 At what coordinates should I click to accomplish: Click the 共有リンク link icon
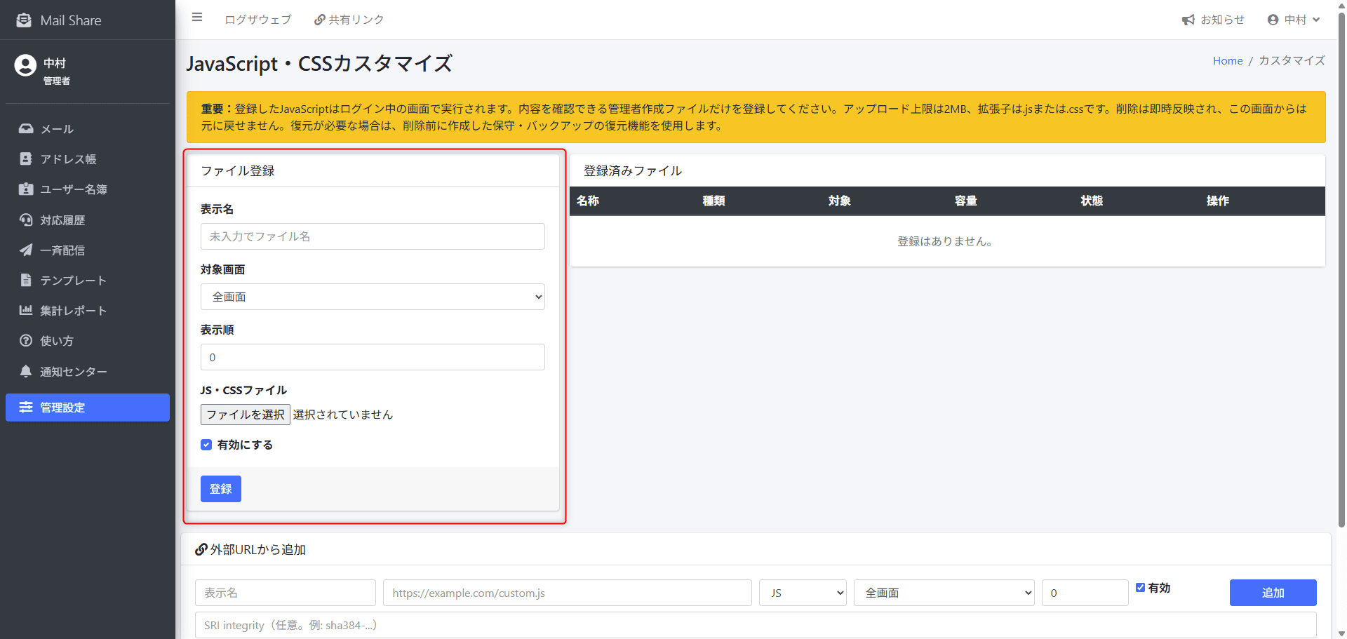click(319, 20)
